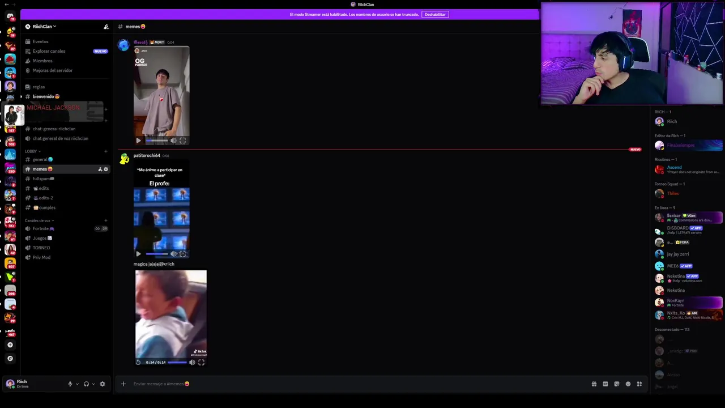The width and height of the screenshot is (725, 408).
Task: Collapse the Canales de voz category
Action: (x=39, y=220)
